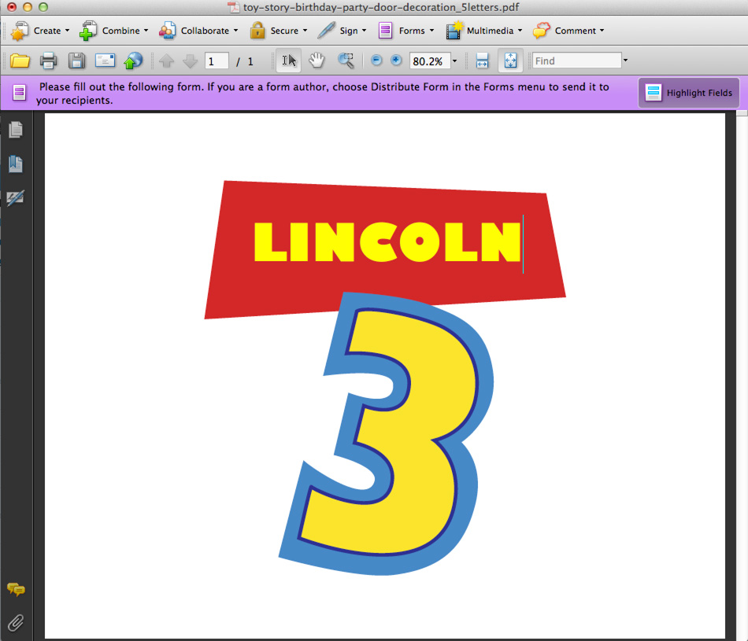Open the Multimedia menu
The image size is (748, 641).
pyautogui.click(x=483, y=31)
